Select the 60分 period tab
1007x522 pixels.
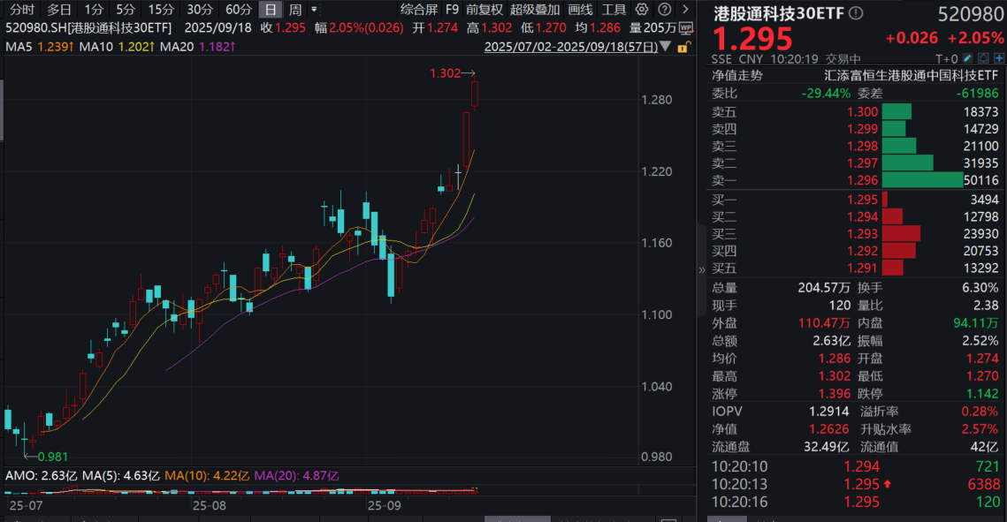tap(239, 10)
